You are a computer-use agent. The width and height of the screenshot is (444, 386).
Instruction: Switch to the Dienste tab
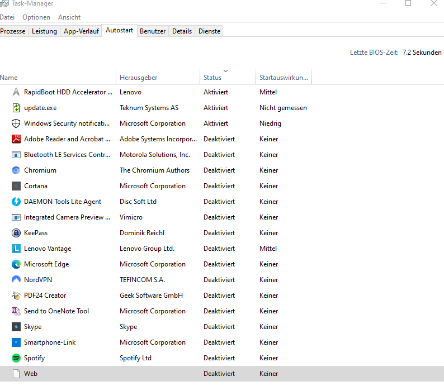tap(209, 31)
